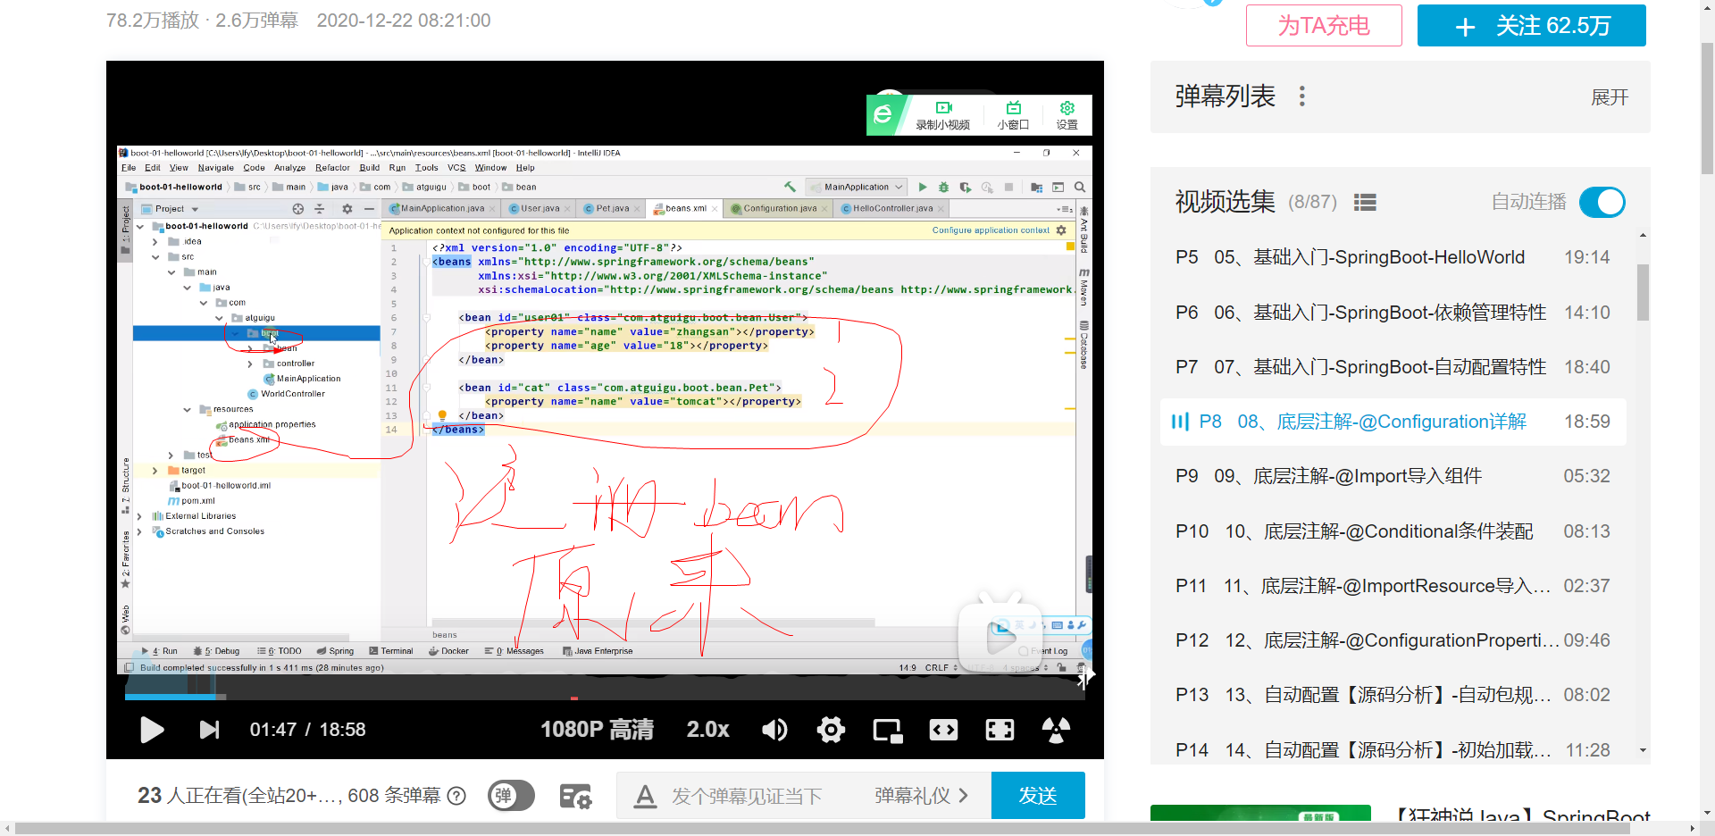Toggle wide-screen mode icon

[943, 730]
